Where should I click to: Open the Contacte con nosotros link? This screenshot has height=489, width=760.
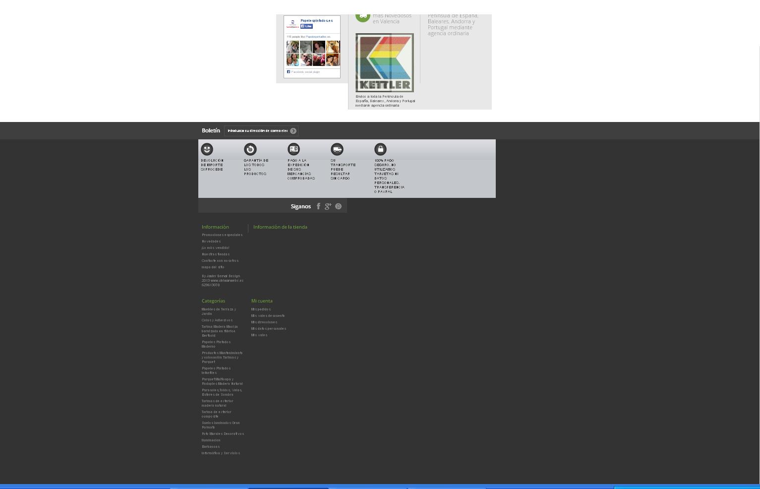220,261
